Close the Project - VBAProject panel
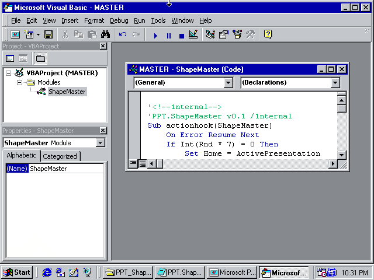Viewport: 374px width, 280px height. coord(103,46)
